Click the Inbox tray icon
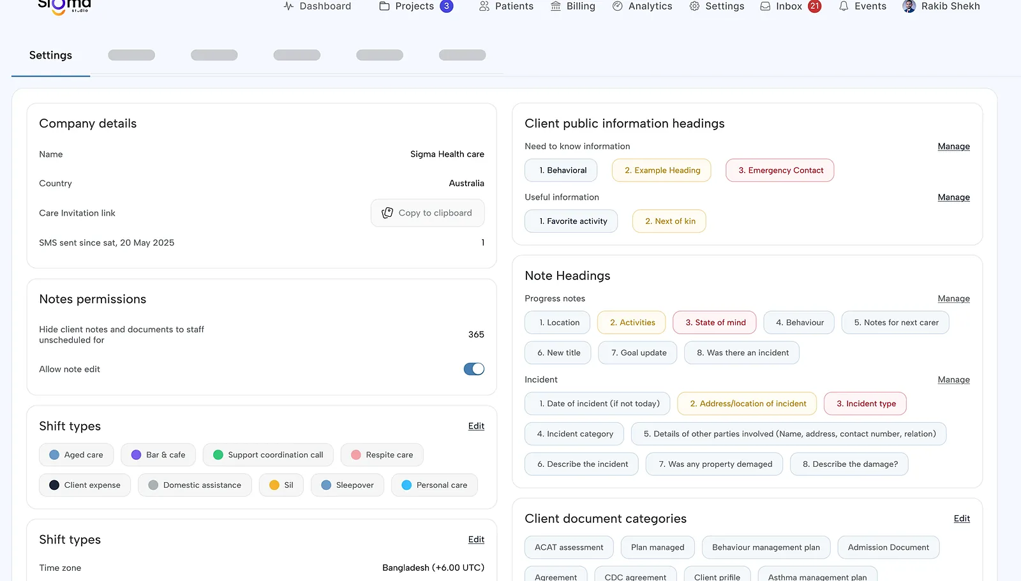This screenshot has width=1021, height=581. (765, 6)
